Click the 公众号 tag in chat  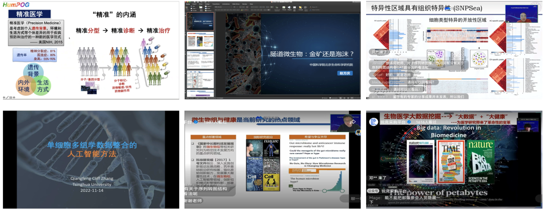point(373,191)
